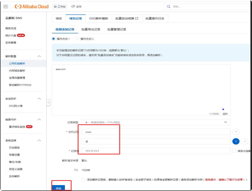Toggle the 域名分组解析 checkbox
This screenshot has height=191, width=252.
tap(234, 151)
